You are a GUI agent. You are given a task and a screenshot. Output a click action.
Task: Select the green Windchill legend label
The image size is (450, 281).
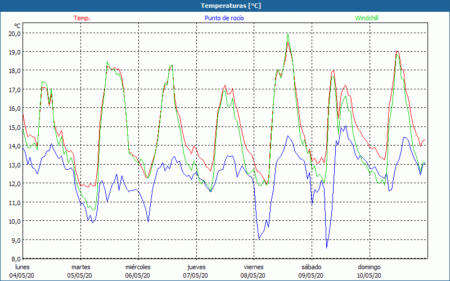tap(367, 18)
